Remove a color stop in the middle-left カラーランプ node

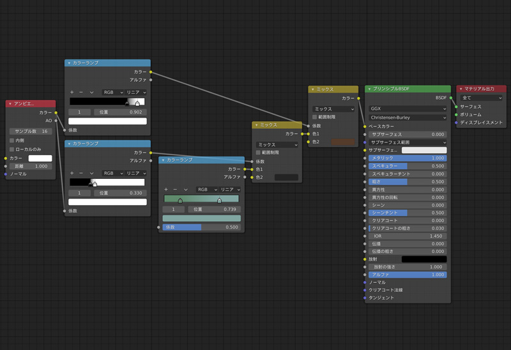click(x=81, y=173)
